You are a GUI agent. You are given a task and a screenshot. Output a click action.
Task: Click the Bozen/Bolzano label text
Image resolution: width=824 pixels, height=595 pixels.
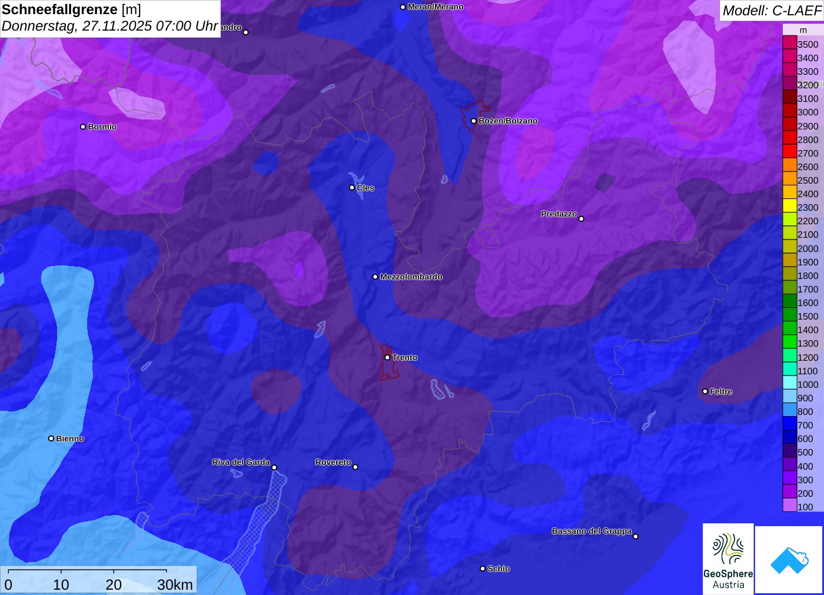508,121
